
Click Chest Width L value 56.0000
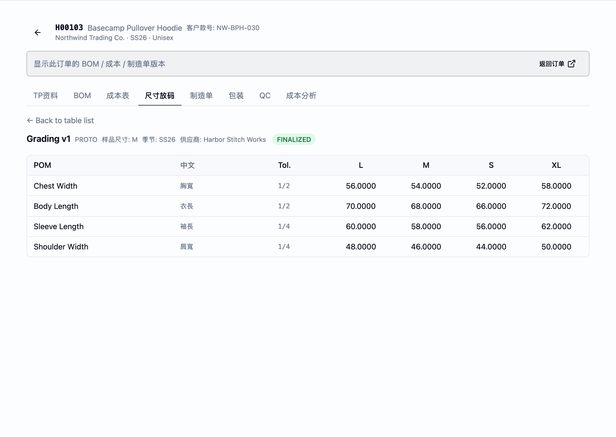coord(361,186)
